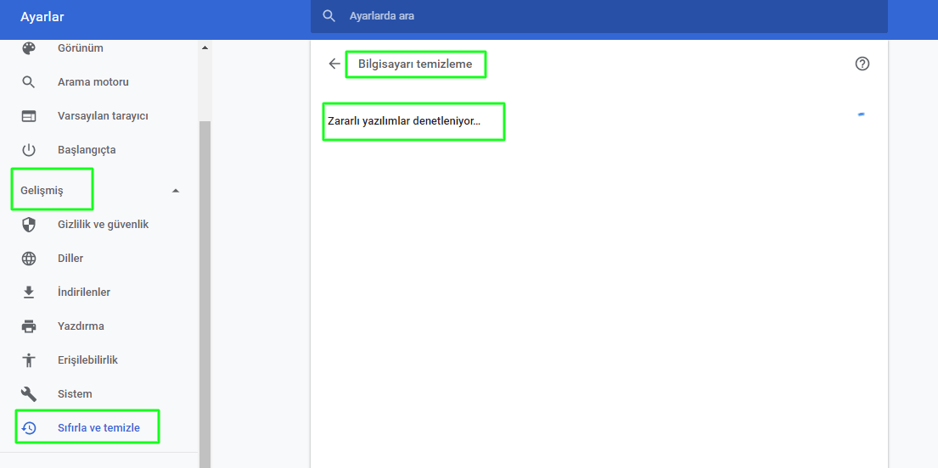
Task: Click the Arama motoru magnifier icon
Action: [29, 82]
